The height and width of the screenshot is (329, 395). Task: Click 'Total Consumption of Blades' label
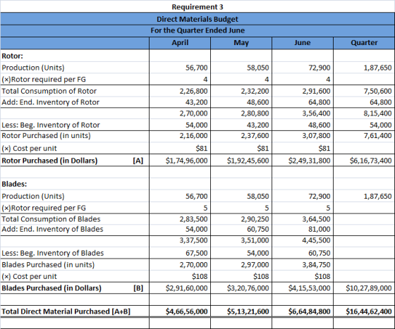51,219
